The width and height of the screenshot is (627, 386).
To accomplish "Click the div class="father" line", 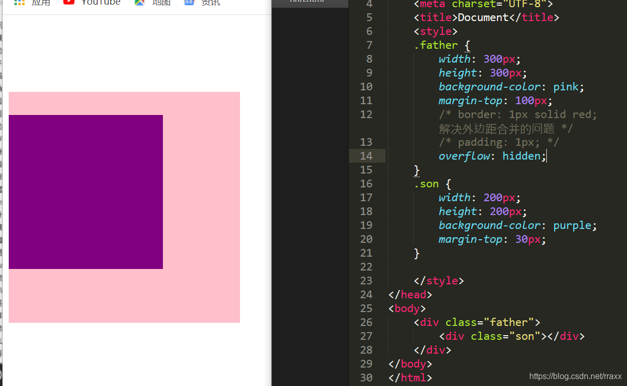I will coord(477,322).
